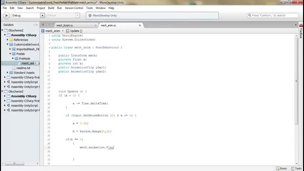The height and width of the screenshot is (171, 304).
Task: Collapse the first Obuchenie2 solution node
Action: (2, 30)
